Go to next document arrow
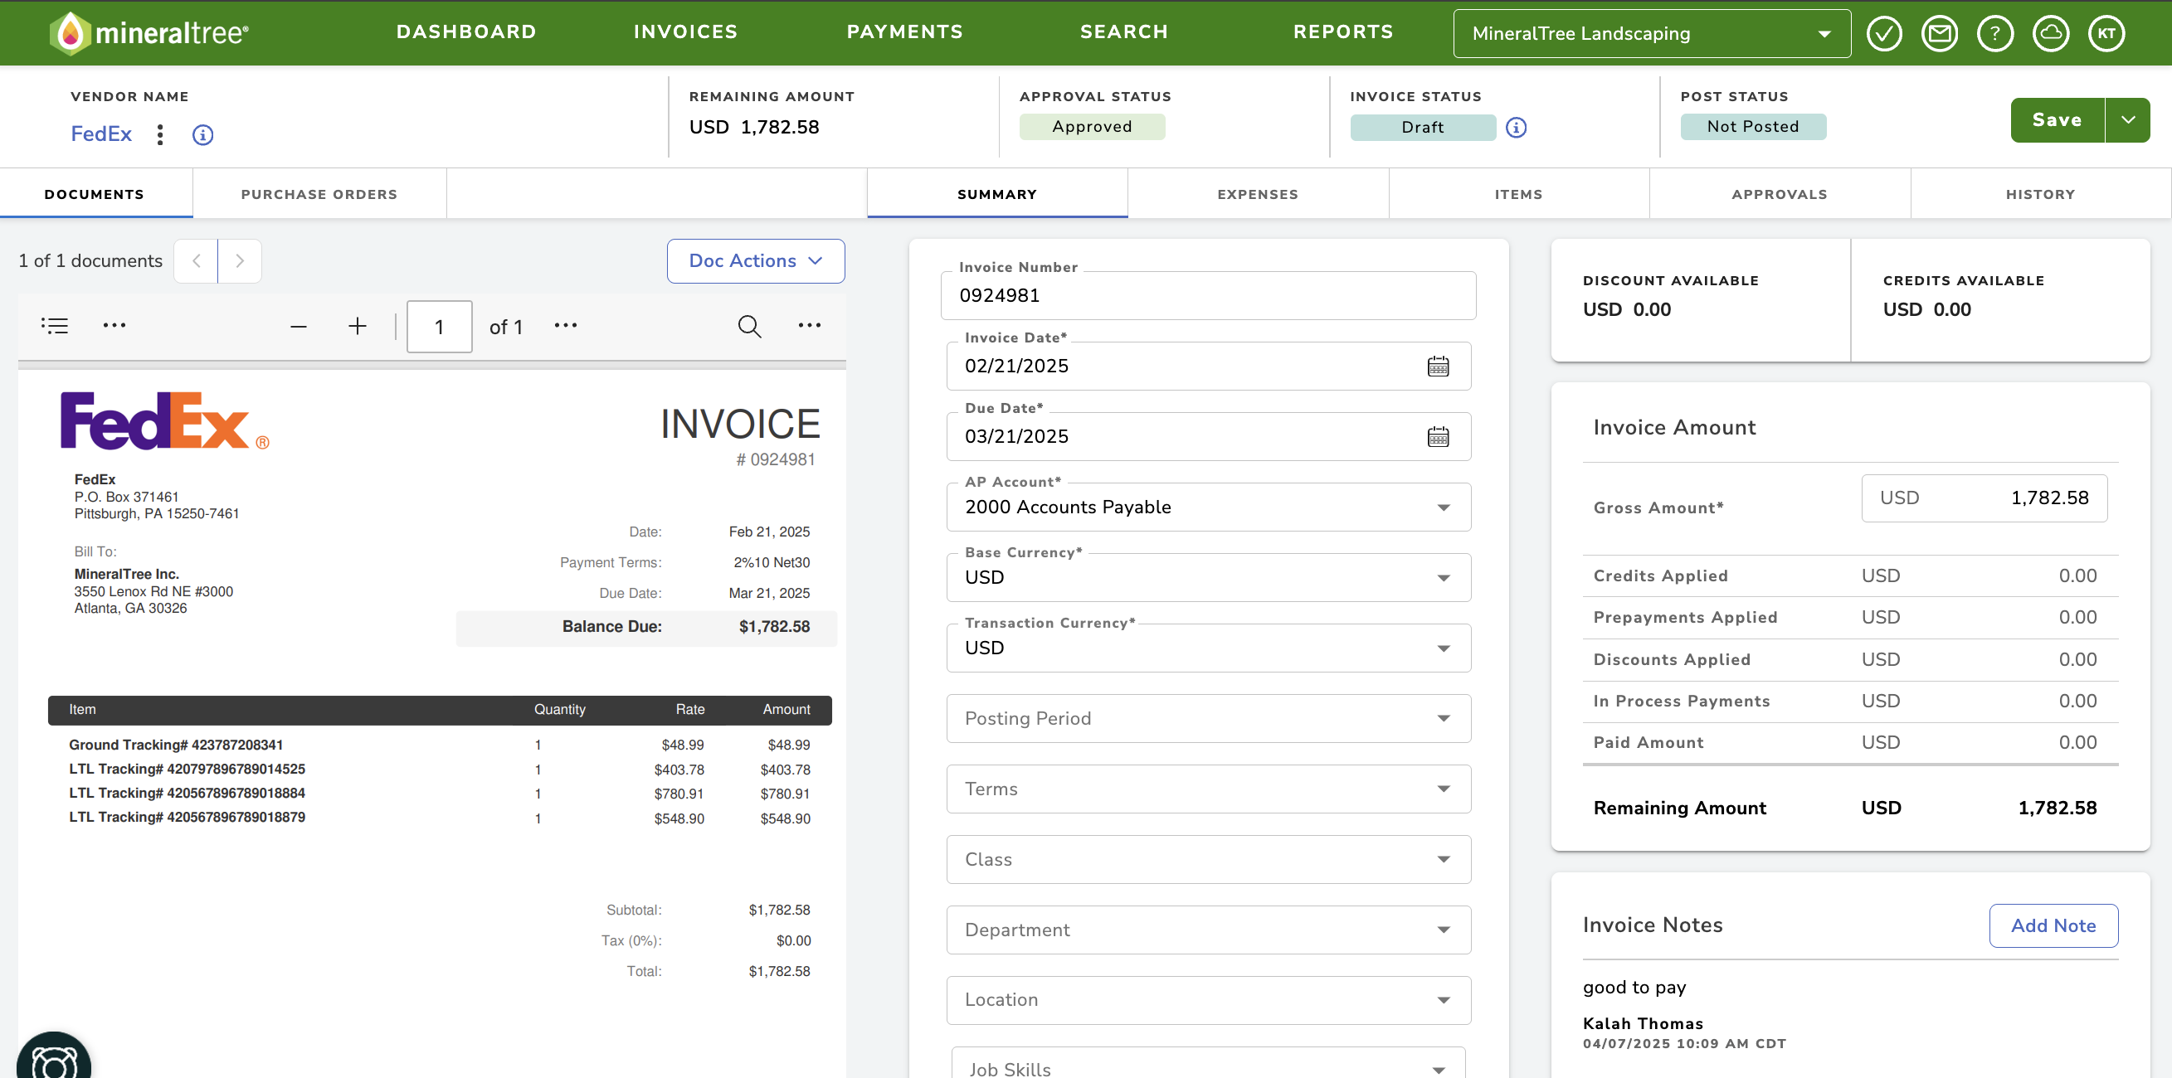Screen dimensions: 2172x1078 [x=240, y=261]
